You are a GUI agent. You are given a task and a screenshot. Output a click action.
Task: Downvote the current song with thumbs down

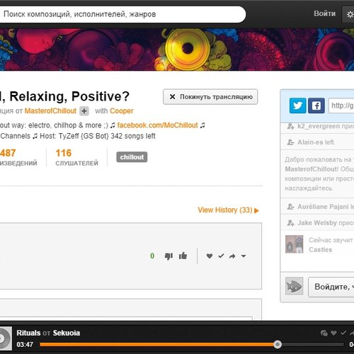[169, 256]
